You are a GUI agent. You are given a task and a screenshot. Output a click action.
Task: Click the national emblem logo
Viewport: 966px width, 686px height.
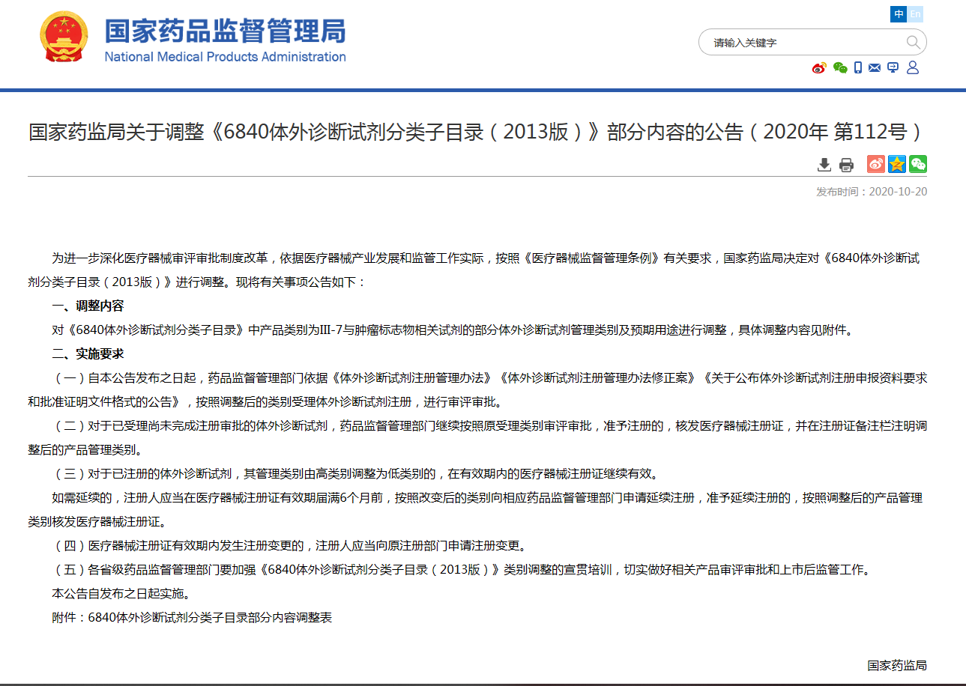pos(64,37)
